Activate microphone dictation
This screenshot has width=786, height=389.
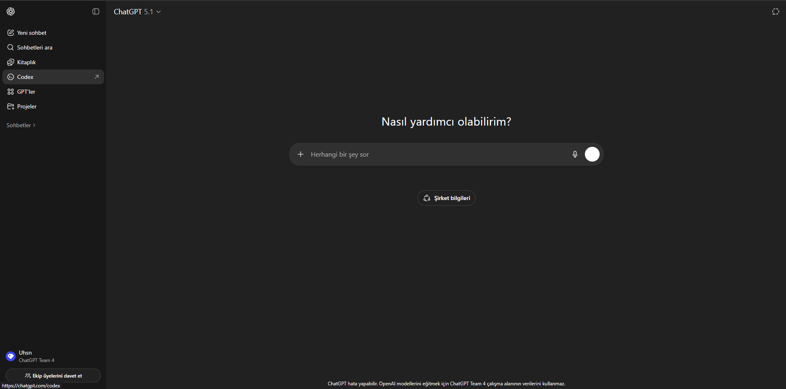(x=575, y=154)
